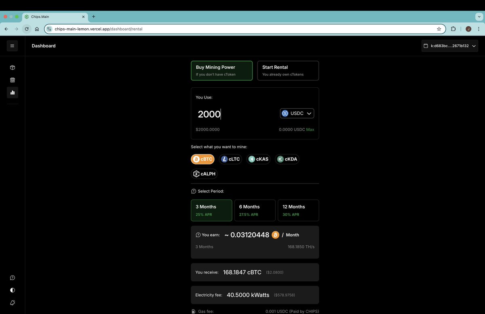
Task: Click the $2000.0000 value text
Action: click(208, 130)
